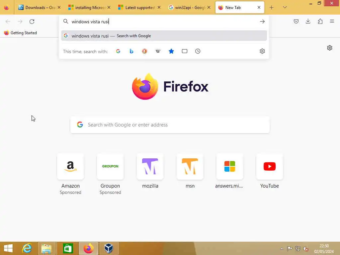This screenshot has height=255, width=340.
Task: Search this time with Wikipedia icon
Action: click(x=158, y=51)
